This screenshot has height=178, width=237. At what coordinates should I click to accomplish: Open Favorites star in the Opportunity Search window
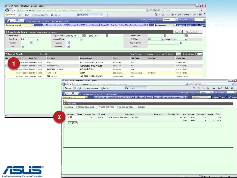7,15
